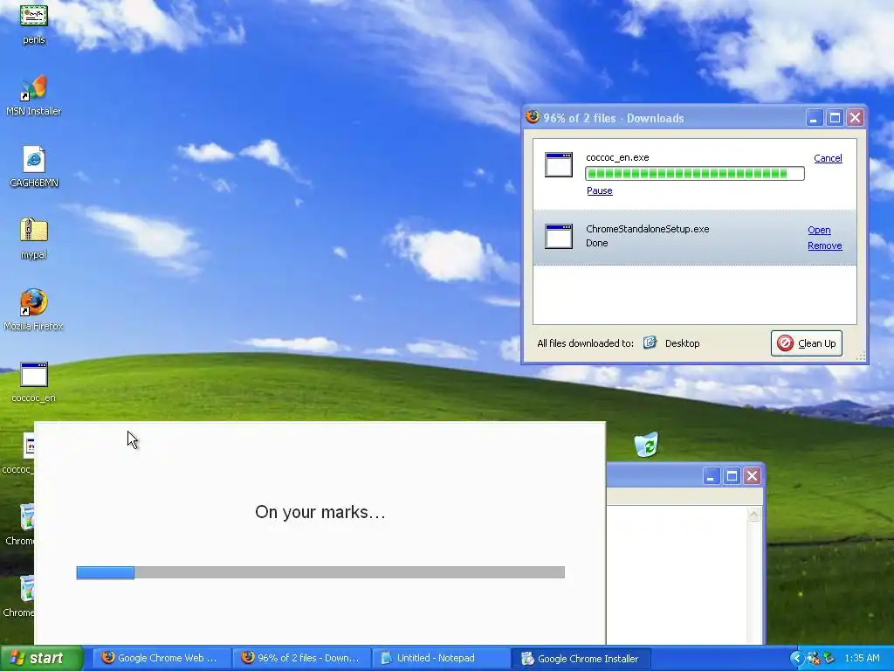Viewport: 894px width, 671px height.
Task: Click the Firefox icon in Downloads title bar
Action: coord(533,118)
